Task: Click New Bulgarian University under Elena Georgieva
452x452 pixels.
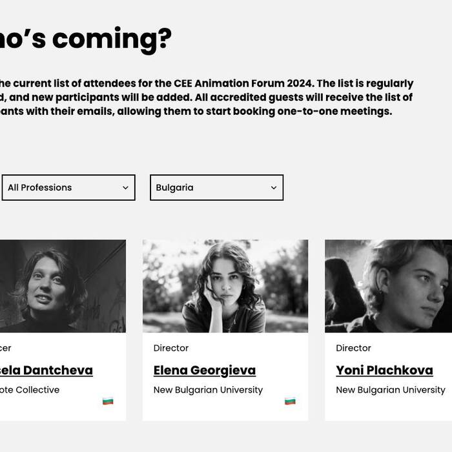Action: (208, 390)
